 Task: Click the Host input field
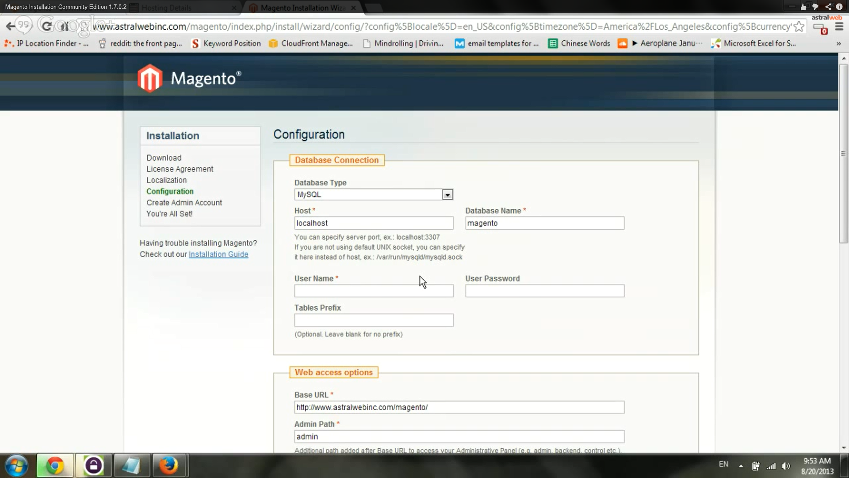coord(374,223)
